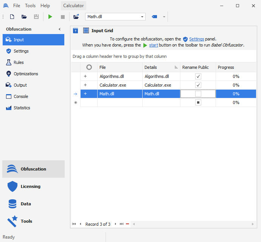Click the Stop square toolbar icon
Viewport: 261px width, 242px height.
point(63,17)
